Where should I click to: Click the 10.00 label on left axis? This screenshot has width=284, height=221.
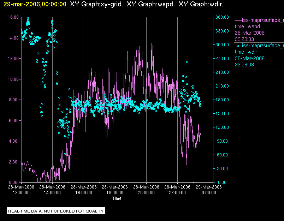[x=13, y=79]
